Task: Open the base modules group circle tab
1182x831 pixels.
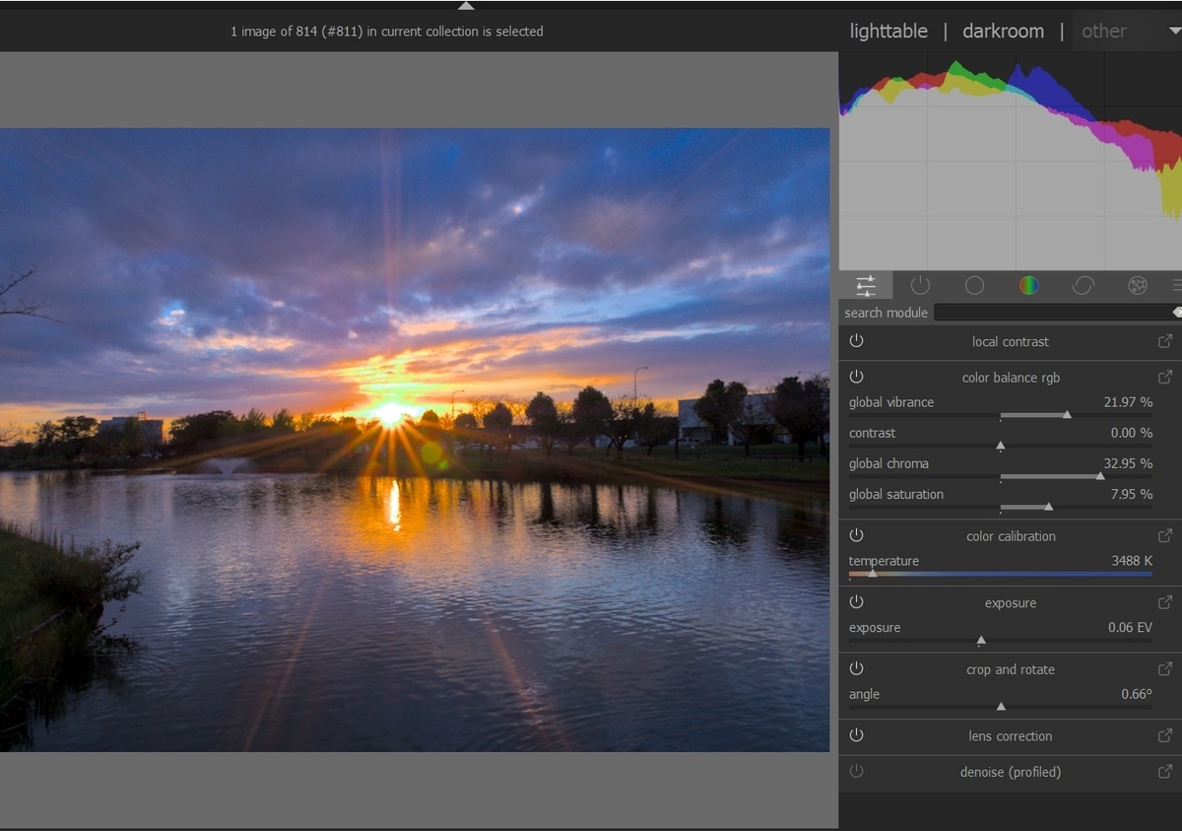Action: (974, 286)
